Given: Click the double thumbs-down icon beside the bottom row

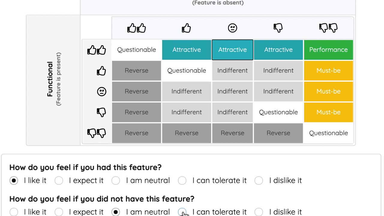Looking at the screenshot, I should point(97,133).
